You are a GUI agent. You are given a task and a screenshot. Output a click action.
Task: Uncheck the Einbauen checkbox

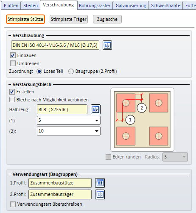click(13, 55)
